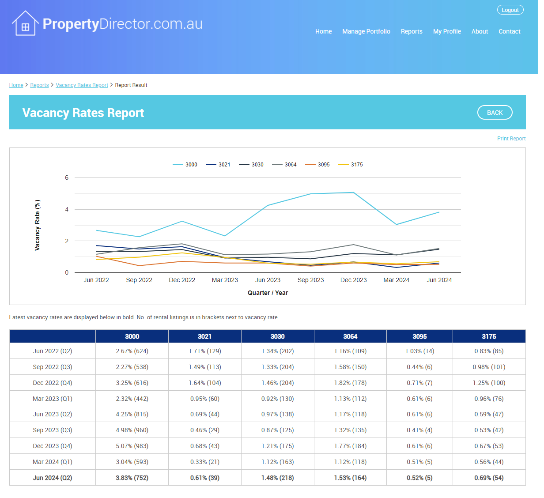Open the My Profile page
The width and height of the screenshot is (544, 498).
[447, 31]
